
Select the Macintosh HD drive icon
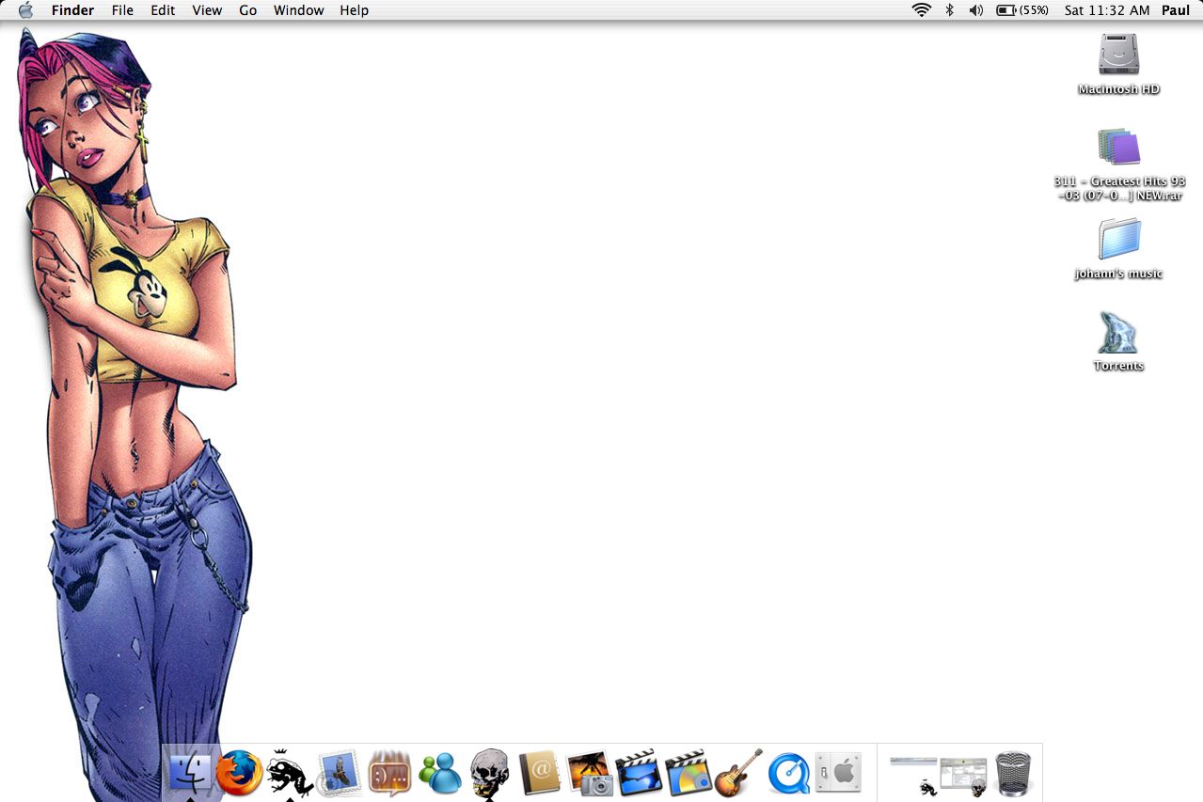pyautogui.click(x=1118, y=55)
